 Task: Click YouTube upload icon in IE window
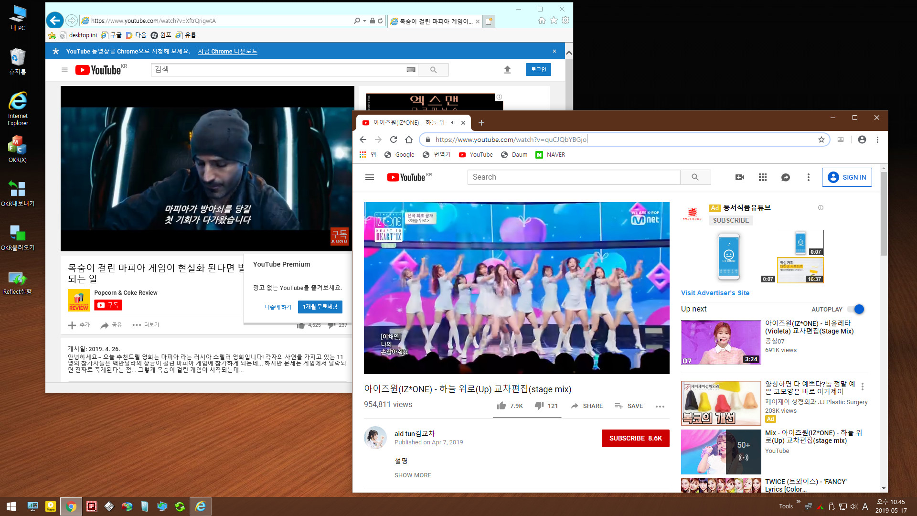[508, 70]
